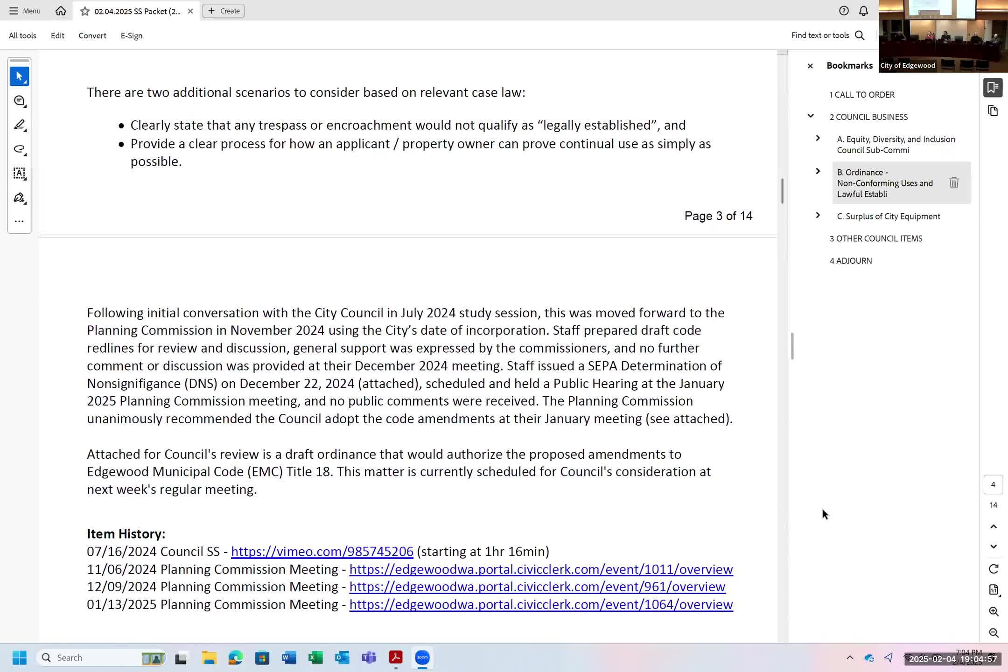Rotate page using the rotate icon
The width and height of the screenshot is (1008, 672).
tap(994, 569)
